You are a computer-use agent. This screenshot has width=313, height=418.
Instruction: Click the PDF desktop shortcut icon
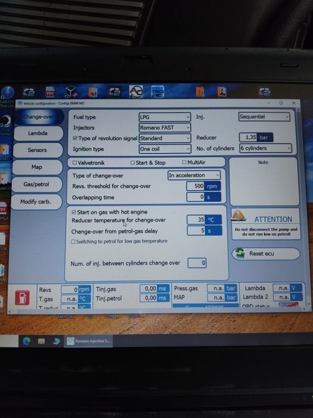[x=50, y=92]
